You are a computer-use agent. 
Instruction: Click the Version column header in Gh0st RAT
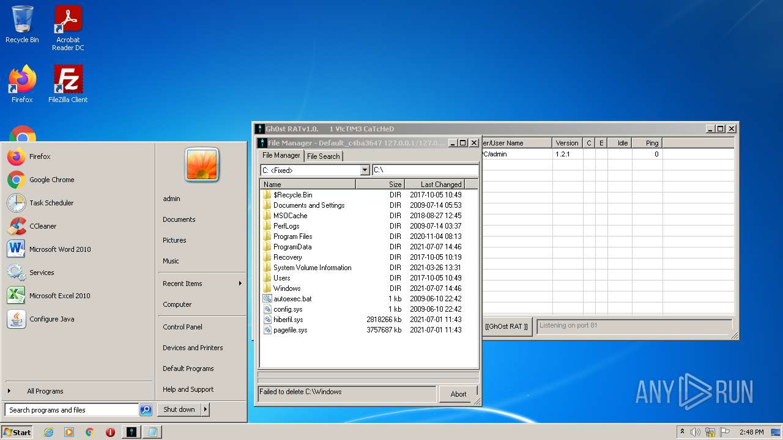coord(567,143)
